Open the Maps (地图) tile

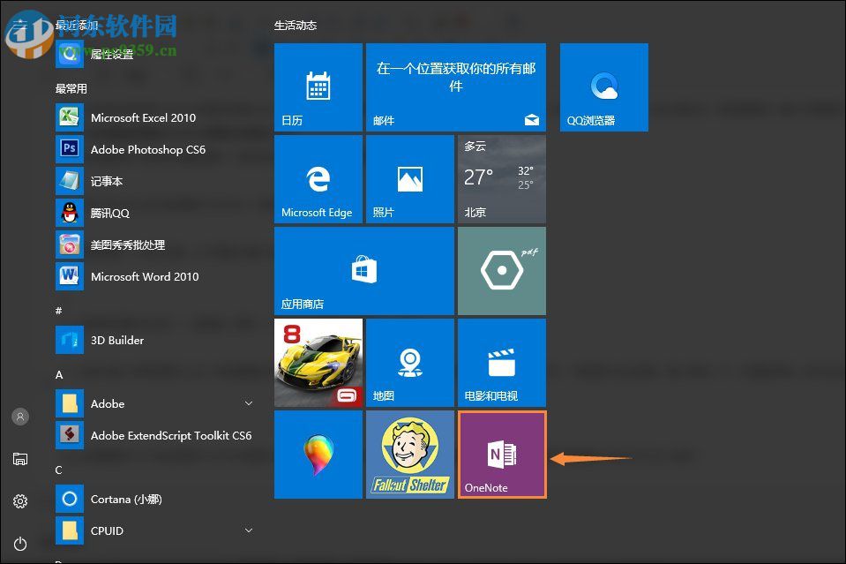(x=410, y=363)
